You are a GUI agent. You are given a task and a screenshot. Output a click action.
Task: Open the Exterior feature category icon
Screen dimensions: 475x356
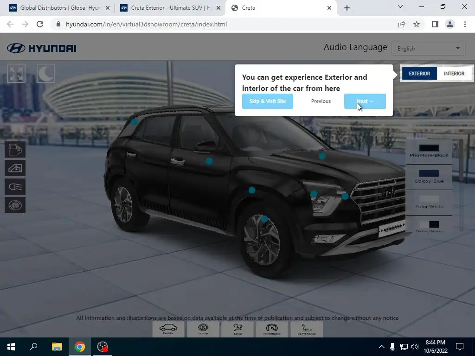click(x=168, y=329)
